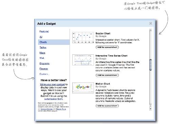Viewport: 170px width, 124px height.
Task: Follow the Write your own gadget link
Action: pyautogui.click(x=52, y=85)
